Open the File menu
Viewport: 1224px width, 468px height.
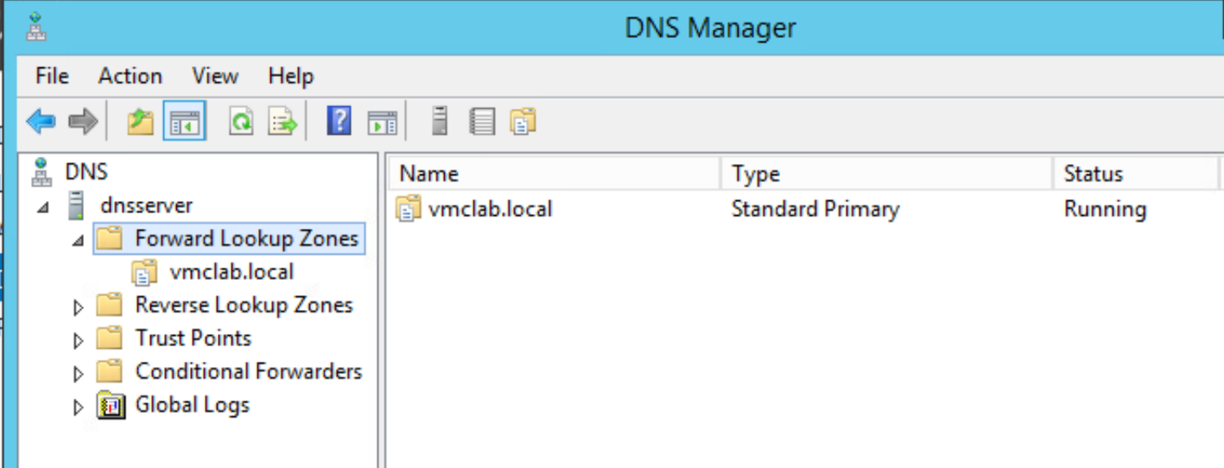click(52, 76)
